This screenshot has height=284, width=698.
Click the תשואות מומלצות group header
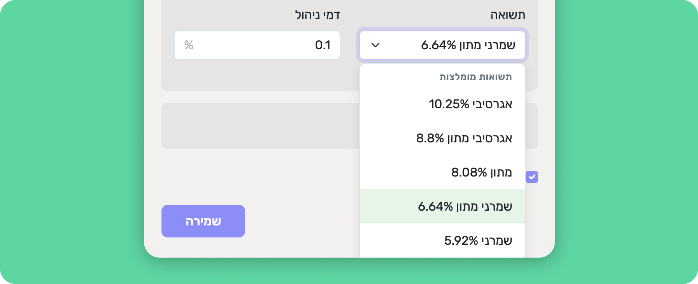475,77
